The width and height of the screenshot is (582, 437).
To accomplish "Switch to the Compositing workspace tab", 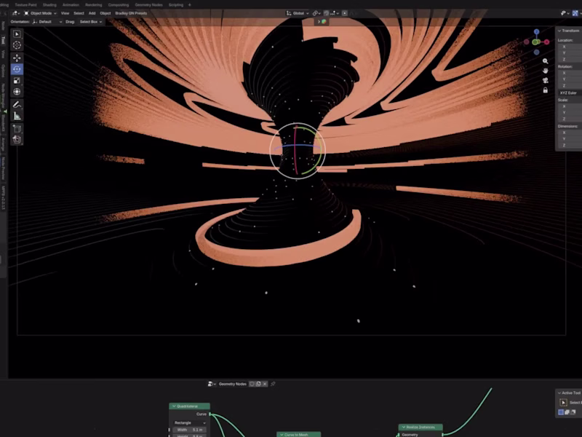I will 119,5.
